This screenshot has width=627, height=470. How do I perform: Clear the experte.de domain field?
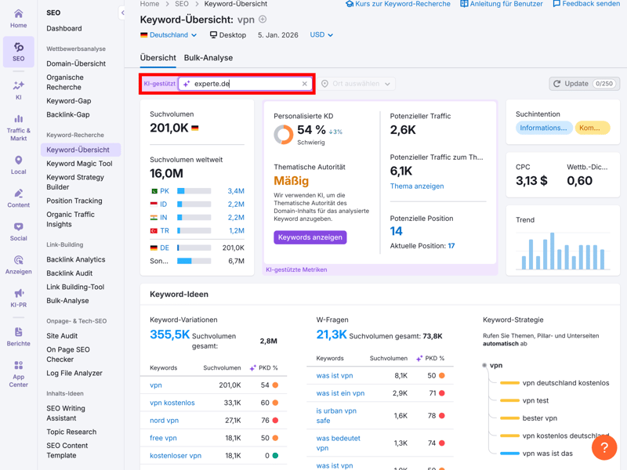(x=305, y=84)
